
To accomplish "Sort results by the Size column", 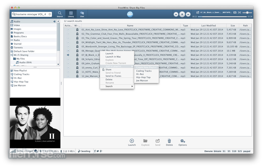I will click(233, 25).
